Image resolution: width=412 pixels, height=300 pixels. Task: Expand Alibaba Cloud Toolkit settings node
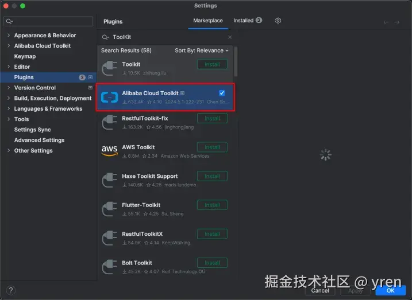pos(9,46)
